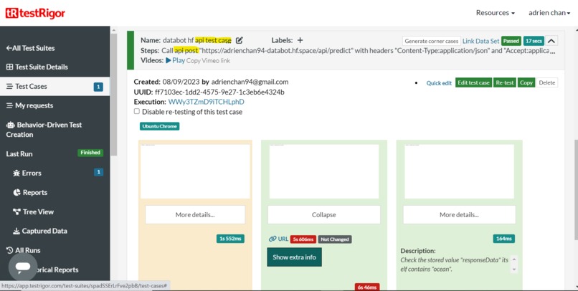Open the Tree View page
The width and height of the screenshot is (578, 291).
33,212
